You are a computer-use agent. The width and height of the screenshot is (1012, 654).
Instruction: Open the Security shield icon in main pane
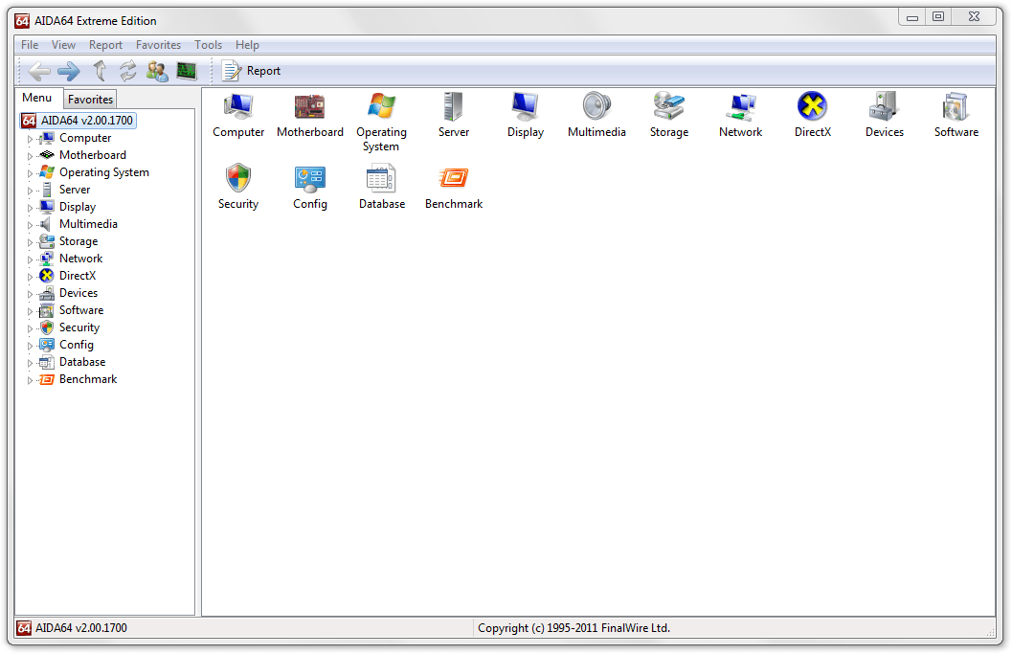(x=238, y=178)
